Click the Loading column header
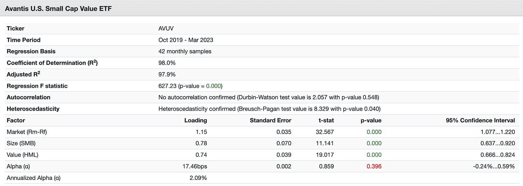The width and height of the screenshot is (523, 186). pos(196,120)
